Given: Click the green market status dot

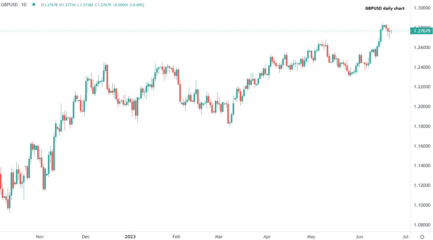Looking at the screenshot, I should [34, 5].
